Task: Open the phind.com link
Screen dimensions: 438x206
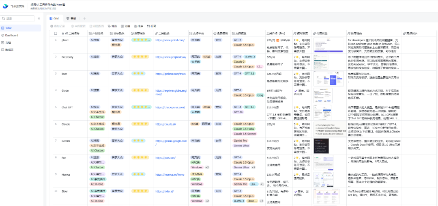Action: pos(170,40)
